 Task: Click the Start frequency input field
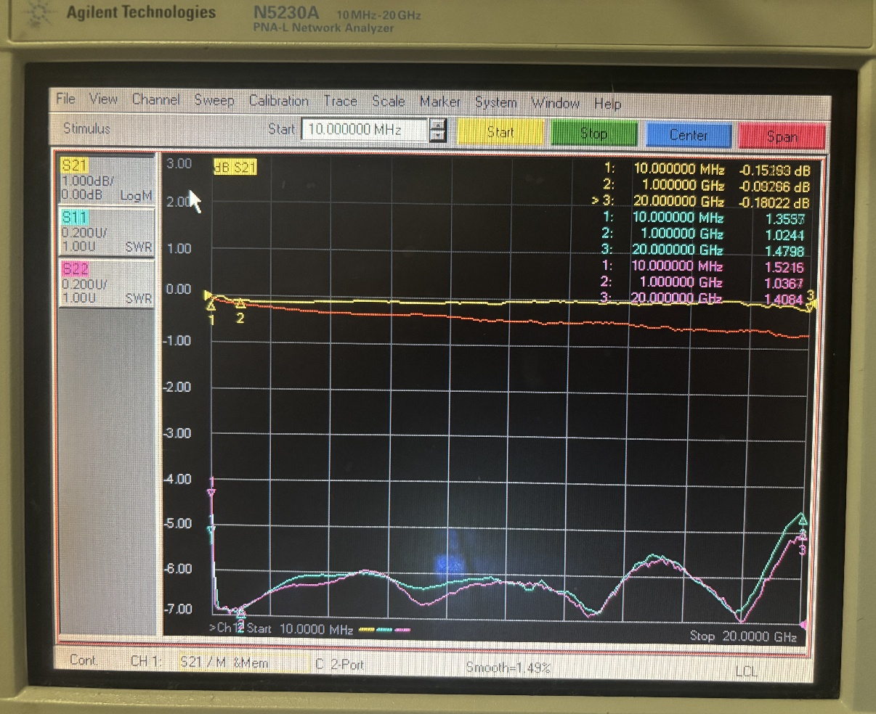tap(363, 130)
